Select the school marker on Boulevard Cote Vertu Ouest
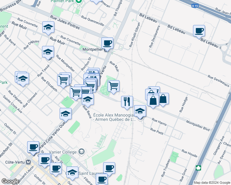231x185 pixels. coord(65,114)
